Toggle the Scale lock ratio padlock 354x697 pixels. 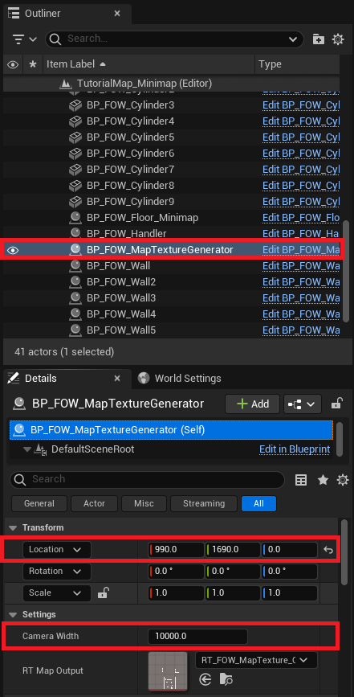click(104, 592)
